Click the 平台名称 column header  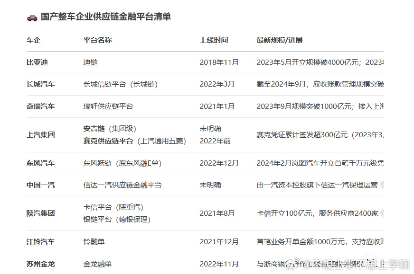coord(97,40)
